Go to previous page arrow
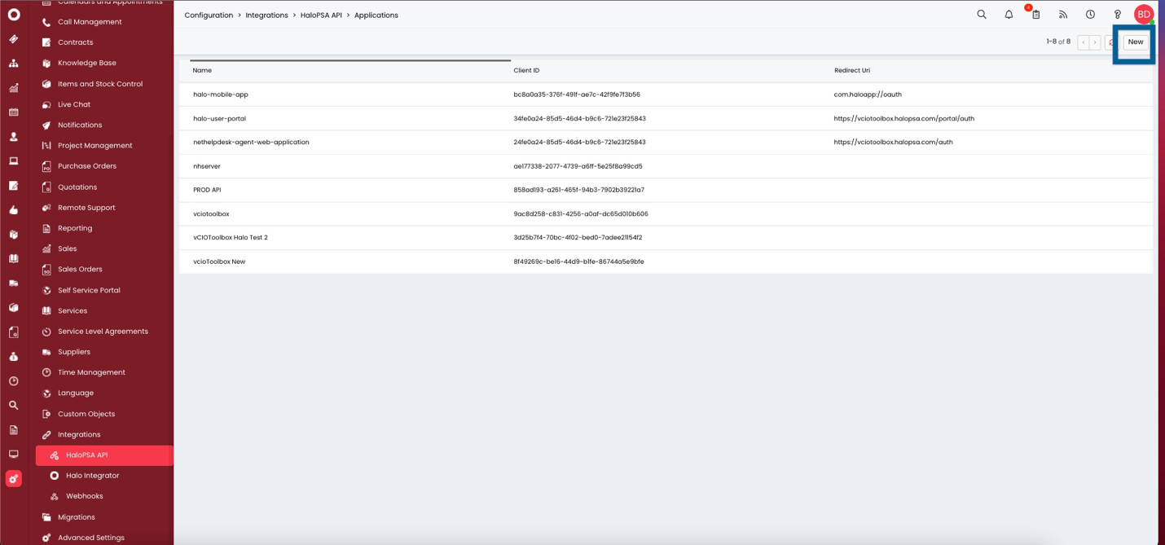The height and width of the screenshot is (545, 1165). [1084, 42]
